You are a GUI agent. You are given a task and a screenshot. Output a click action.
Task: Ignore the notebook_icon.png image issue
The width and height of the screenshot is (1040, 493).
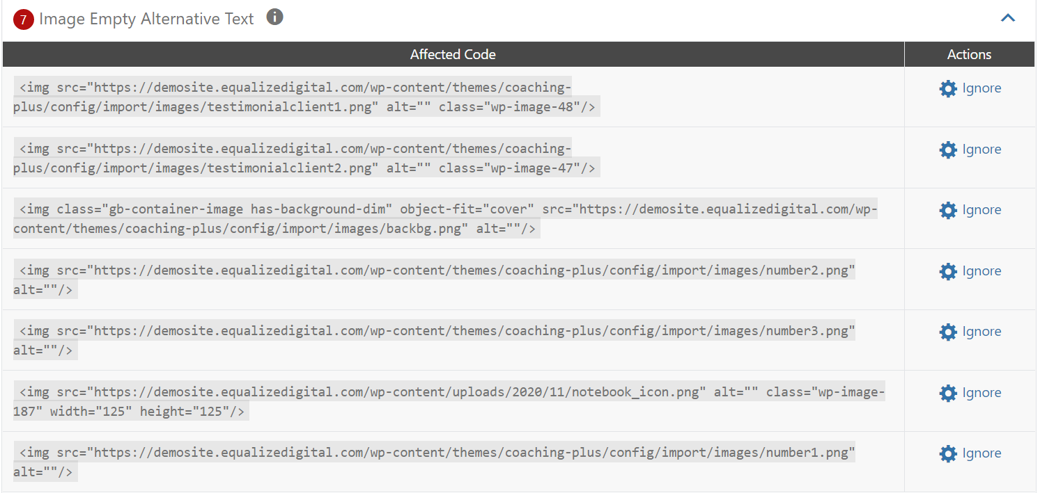point(982,393)
